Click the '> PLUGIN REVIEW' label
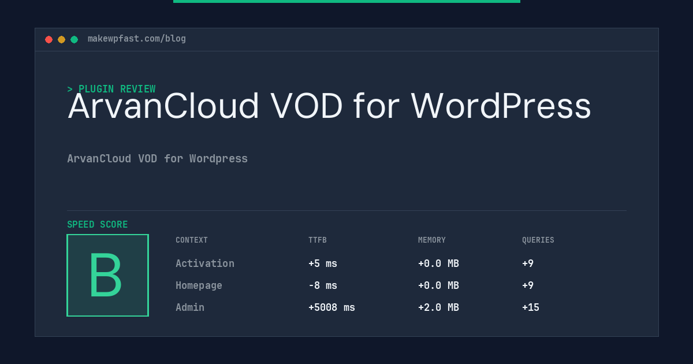This screenshot has width=693, height=364. click(x=111, y=89)
